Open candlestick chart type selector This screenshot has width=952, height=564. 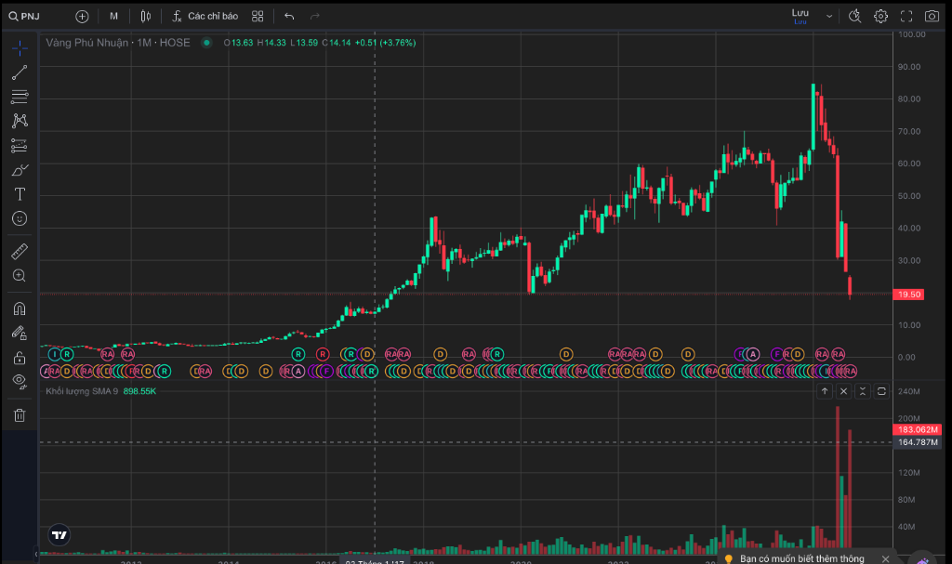coord(146,17)
